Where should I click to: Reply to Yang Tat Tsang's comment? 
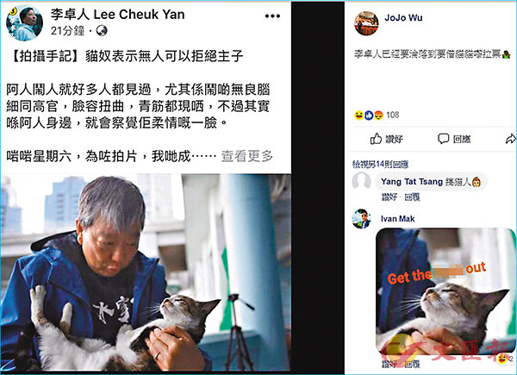(412, 197)
